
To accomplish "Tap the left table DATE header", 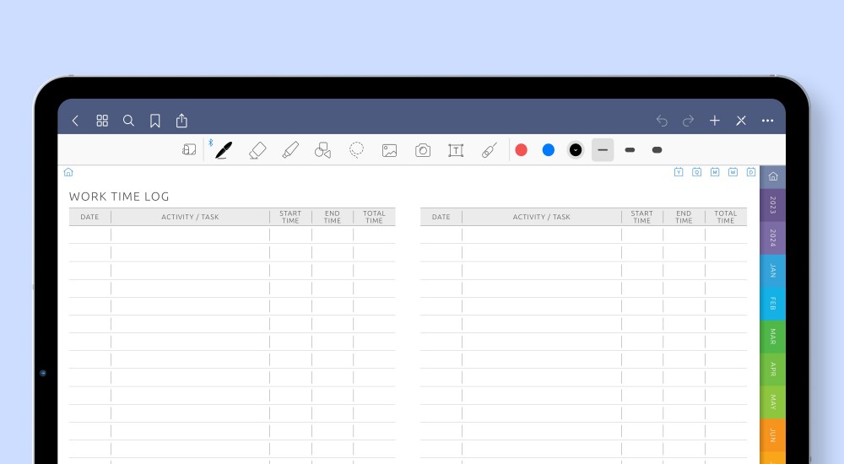I will tap(90, 217).
